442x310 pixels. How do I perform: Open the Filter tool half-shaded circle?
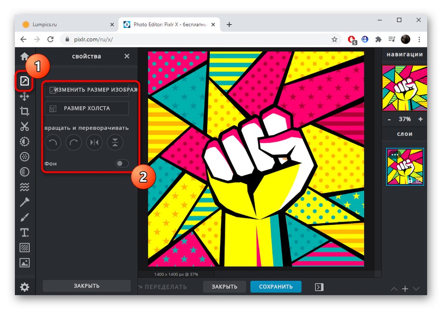(x=25, y=172)
